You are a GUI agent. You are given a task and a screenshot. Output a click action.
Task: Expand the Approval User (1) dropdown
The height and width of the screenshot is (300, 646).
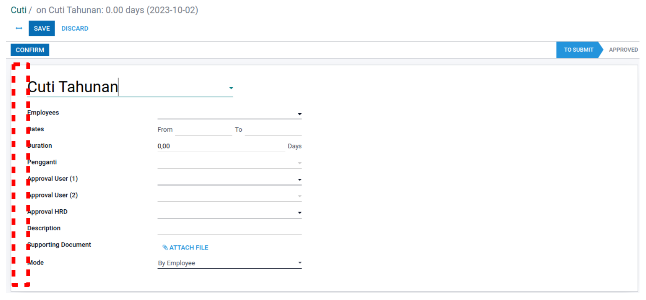click(300, 179)
